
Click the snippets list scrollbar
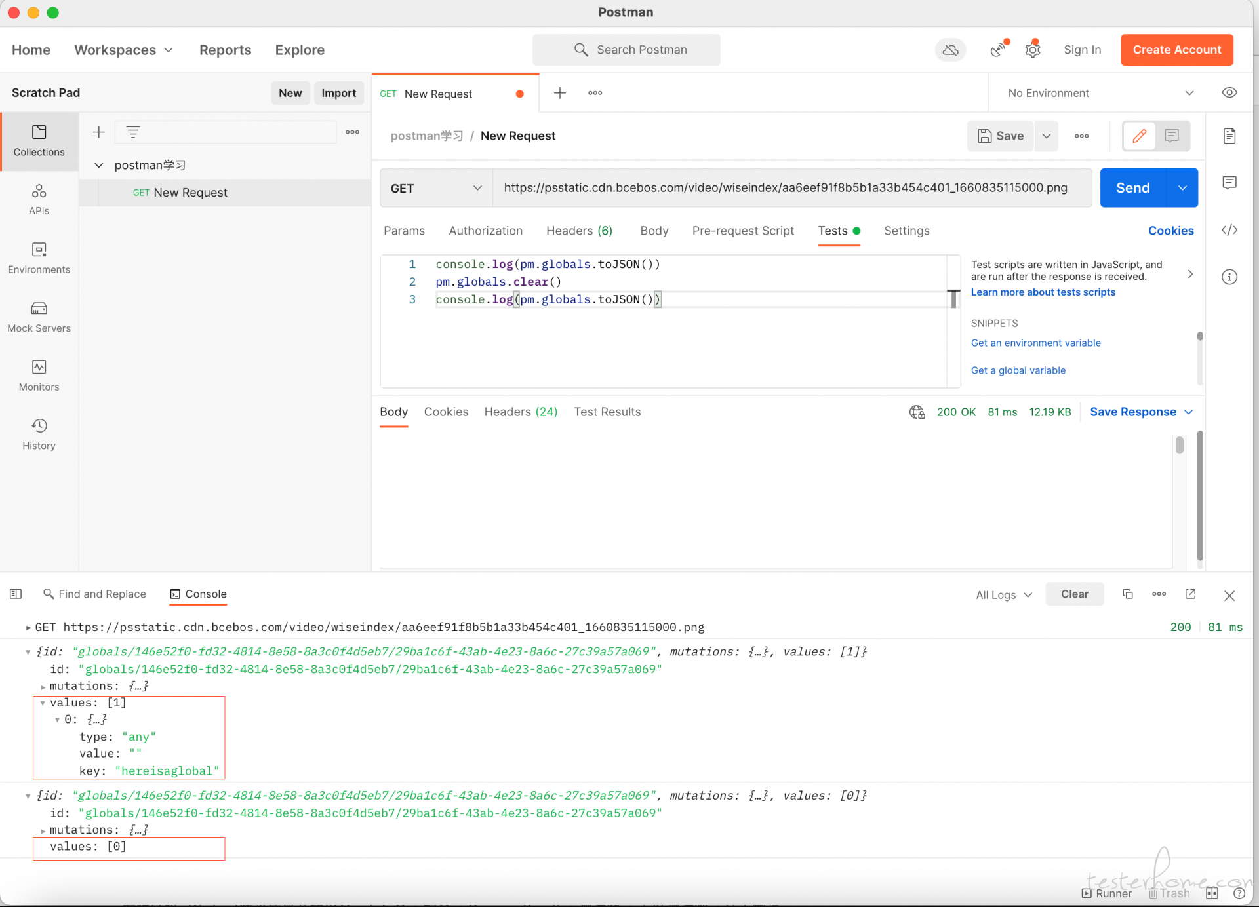point(1200,337)
